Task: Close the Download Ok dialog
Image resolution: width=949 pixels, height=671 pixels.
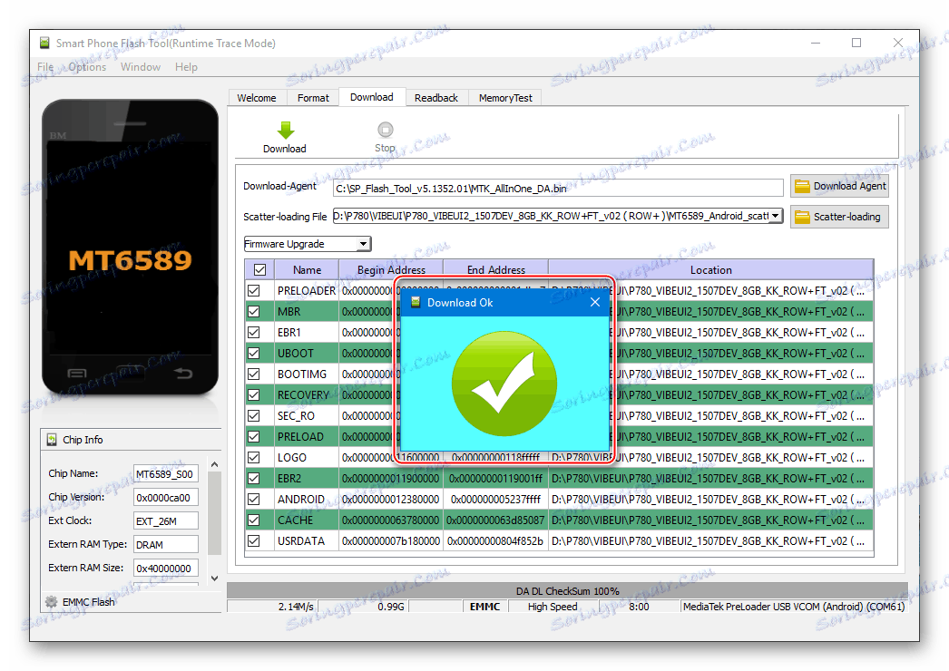Action: [595, 302]
